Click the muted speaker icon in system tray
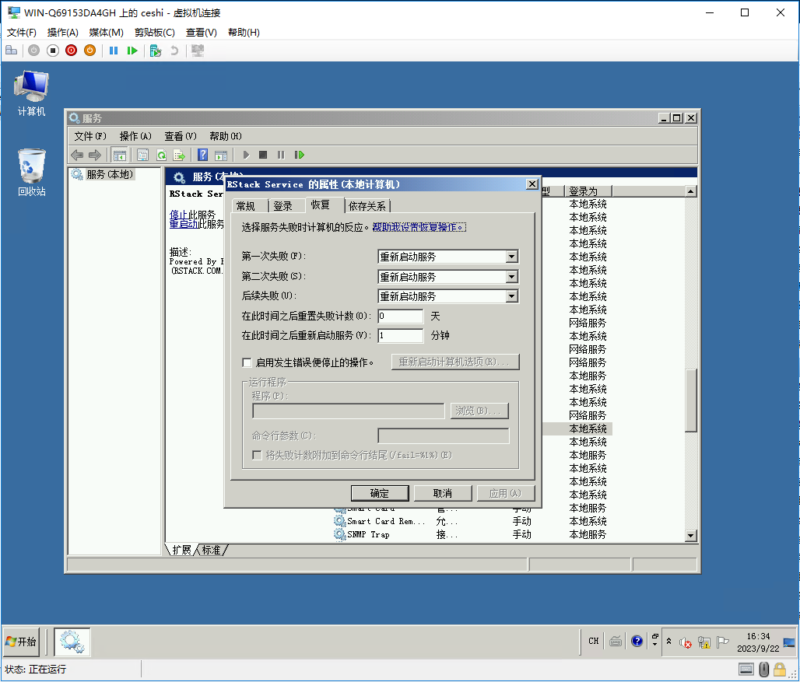 (x=685, y=642)
